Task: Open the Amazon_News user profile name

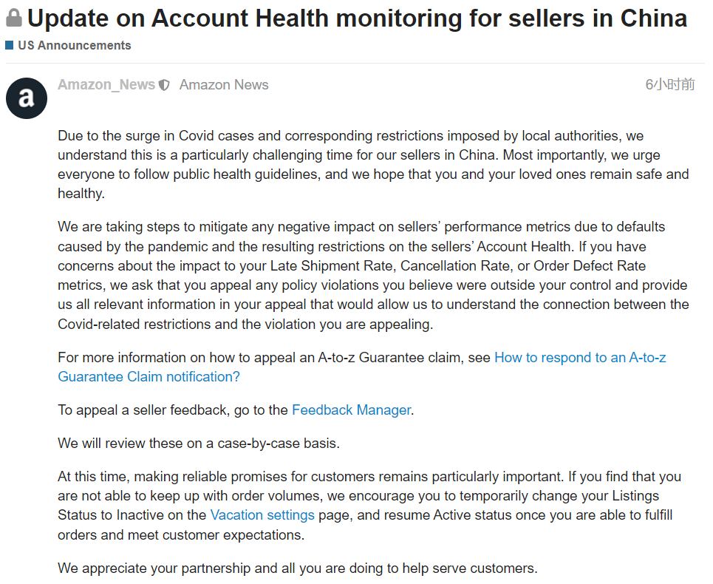Action: click(106, 84)
